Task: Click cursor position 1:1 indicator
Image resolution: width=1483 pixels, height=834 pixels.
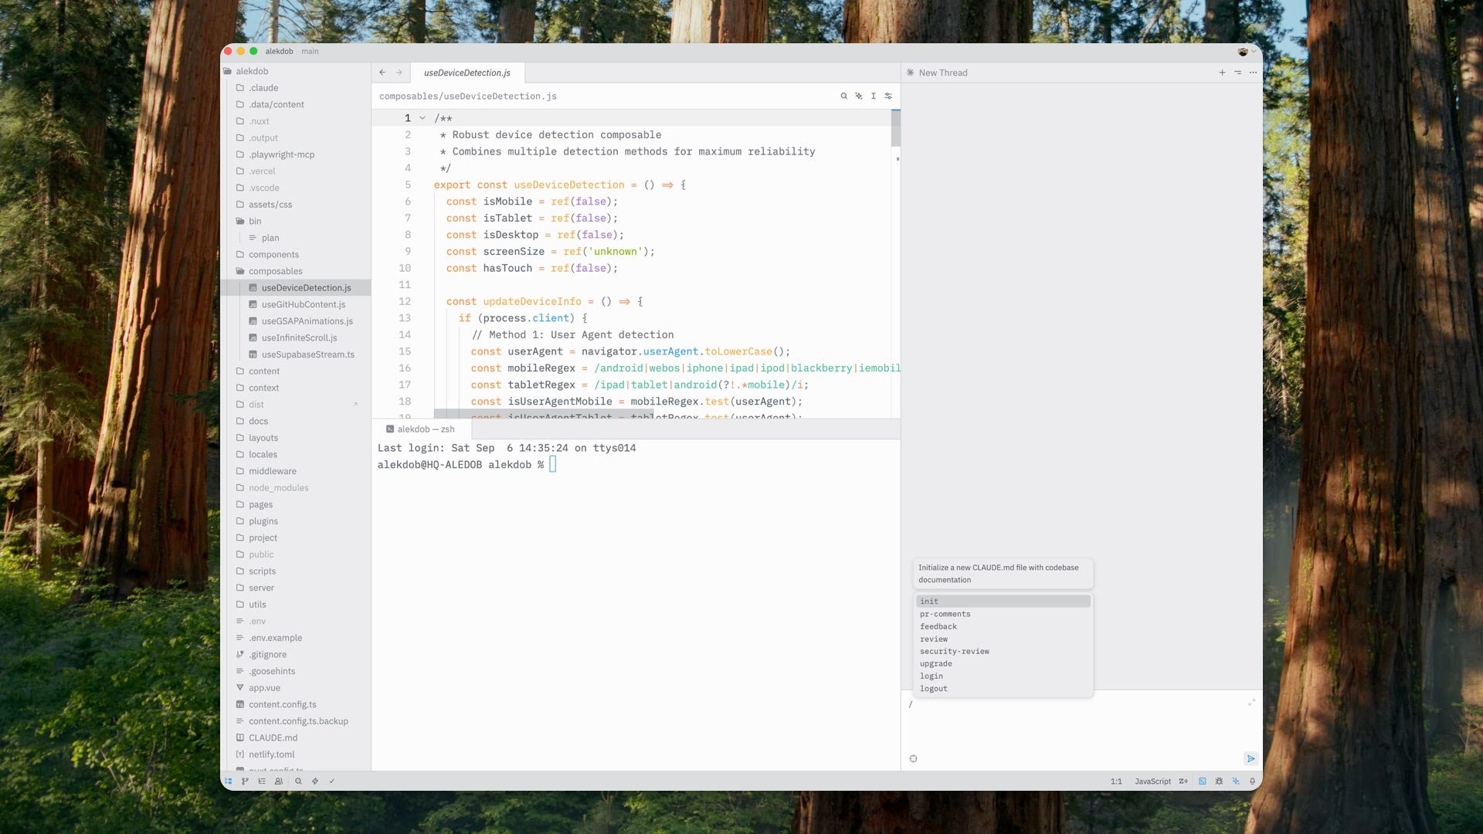Action: click(x=1116, y=781)
